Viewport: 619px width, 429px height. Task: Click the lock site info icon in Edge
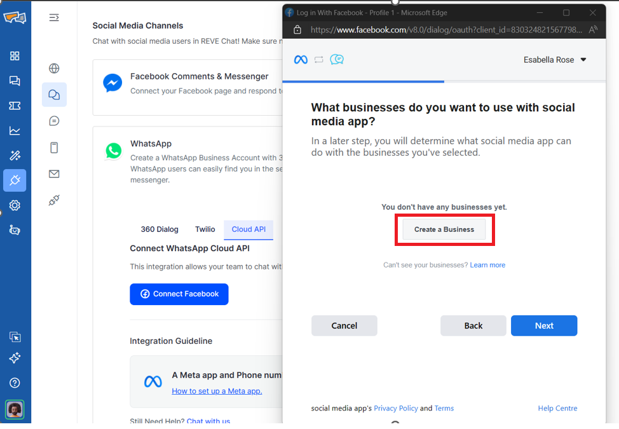click(x=297, y=30)
